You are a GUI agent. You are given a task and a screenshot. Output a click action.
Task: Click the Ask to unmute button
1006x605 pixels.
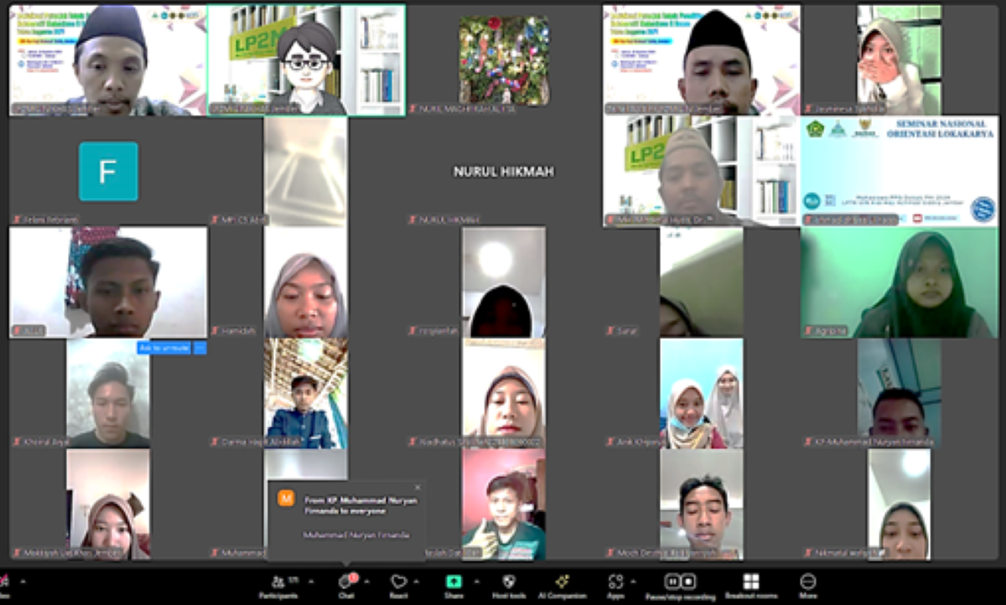click(x=164, y=347)
